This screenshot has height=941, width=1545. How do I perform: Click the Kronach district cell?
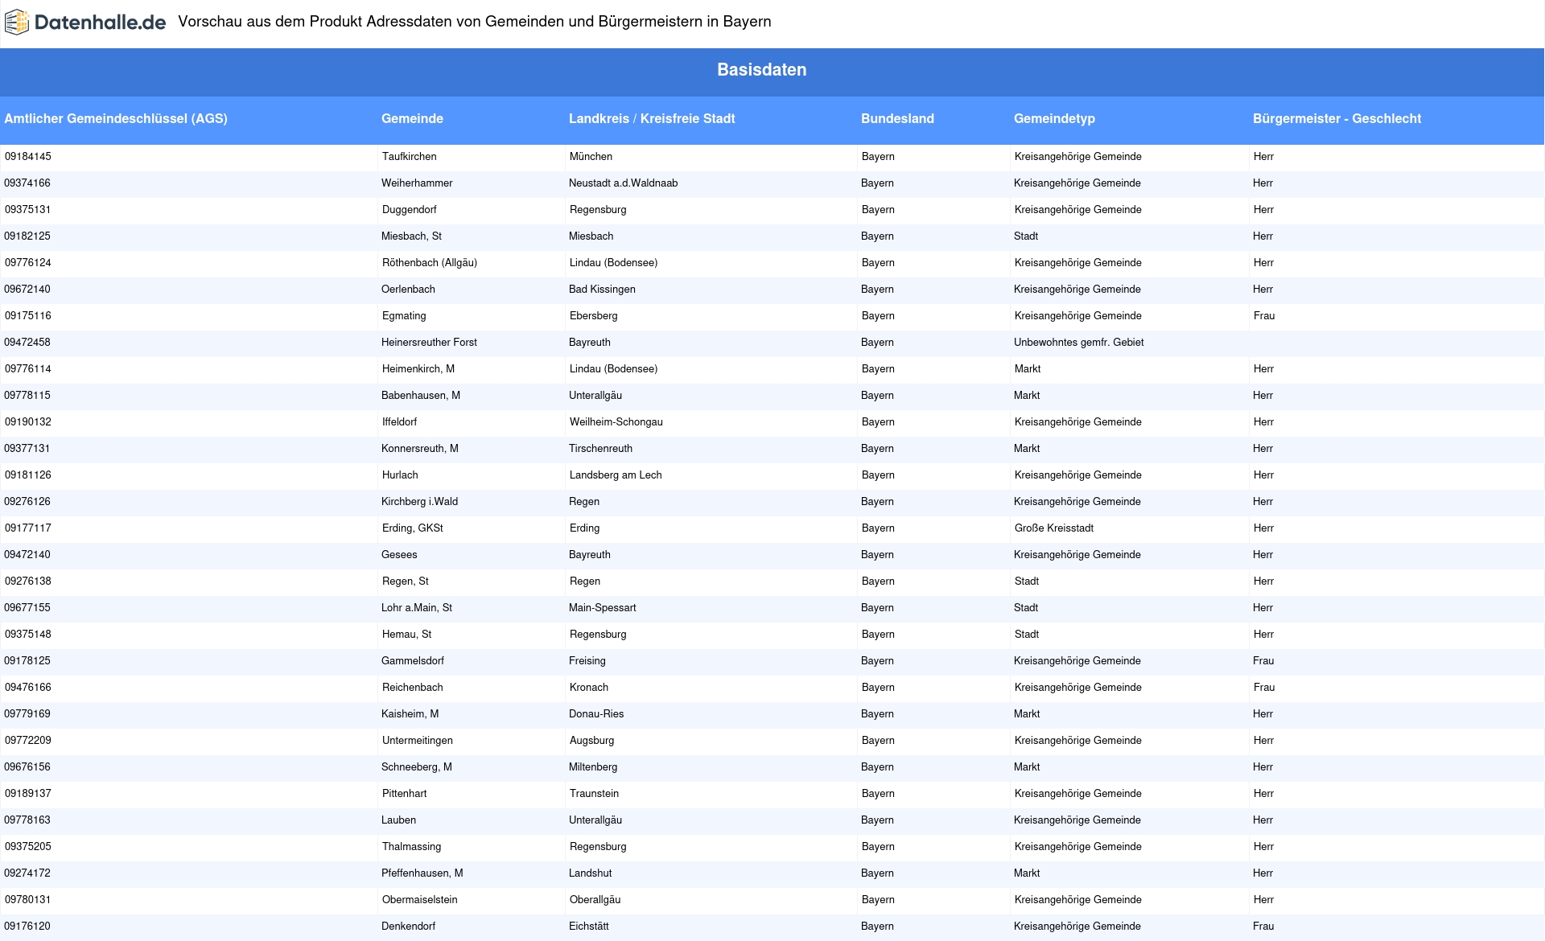pos(589,687)
